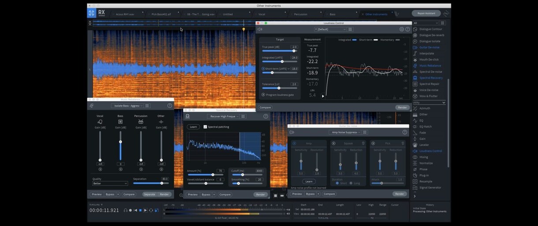Open the Spectral Repair module icon

(415, 84)
